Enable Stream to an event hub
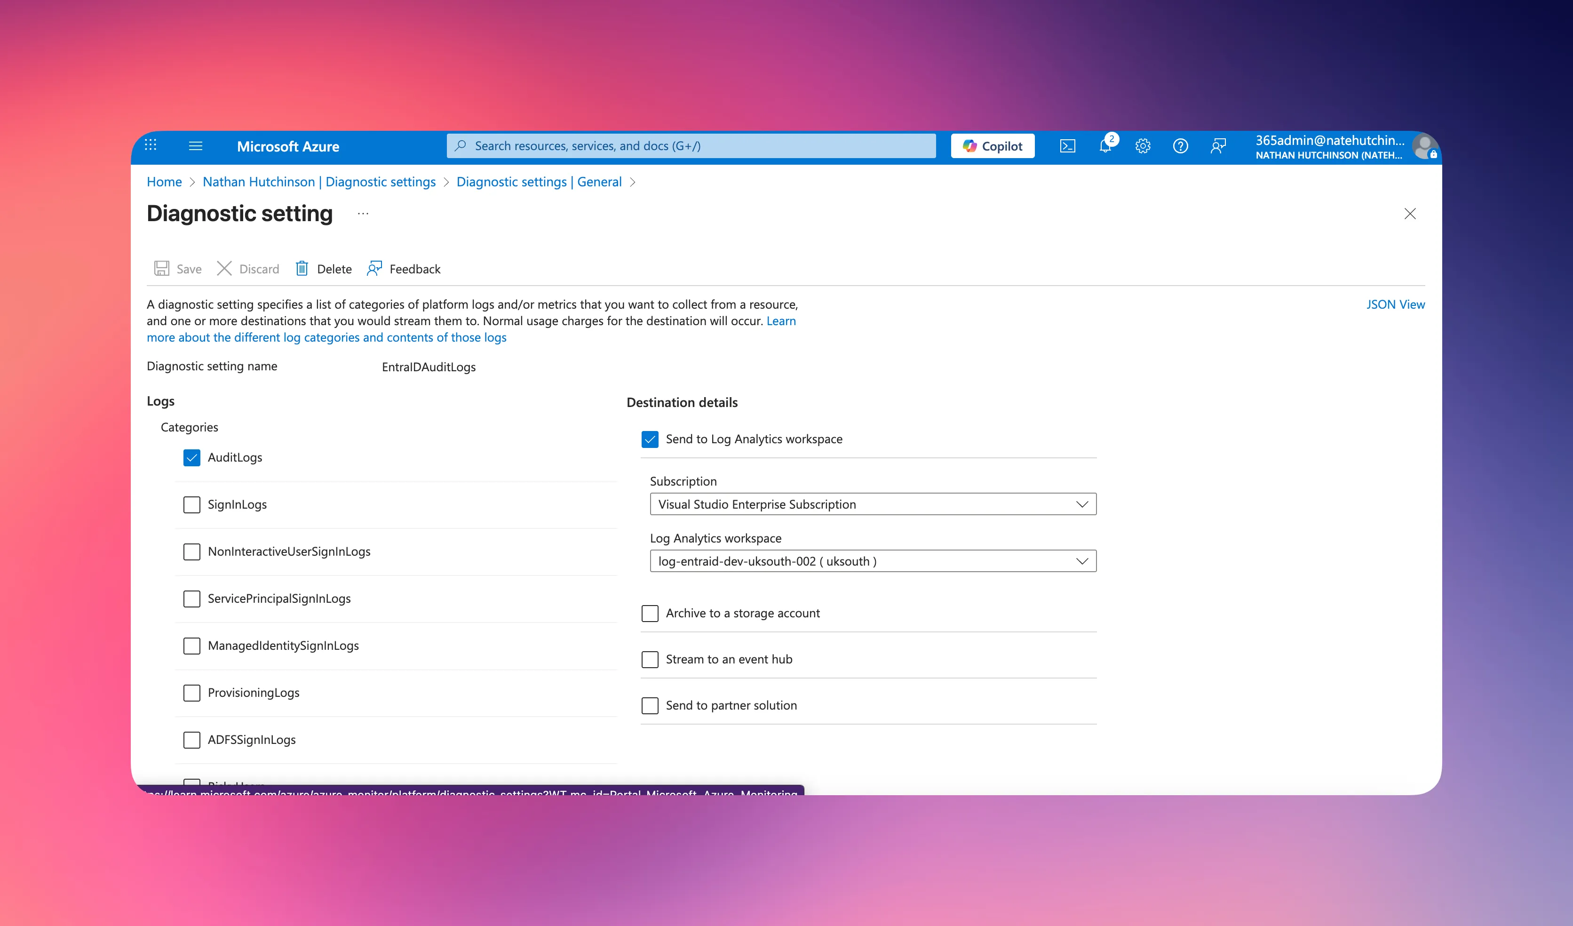 650,659
